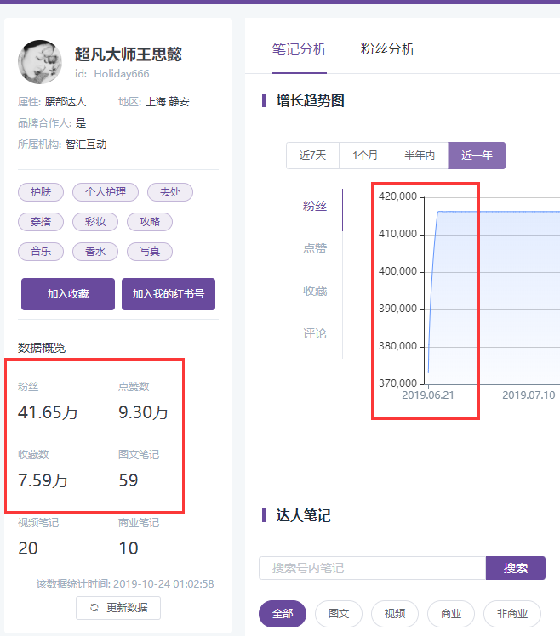Click the 彩妆 tag
The height and width of the screenshot is (636, 560).
(x=95, y=221)
